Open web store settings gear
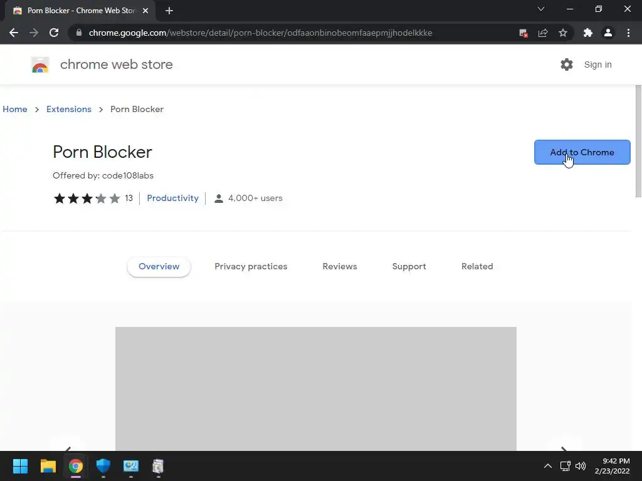 coord(567,65)
